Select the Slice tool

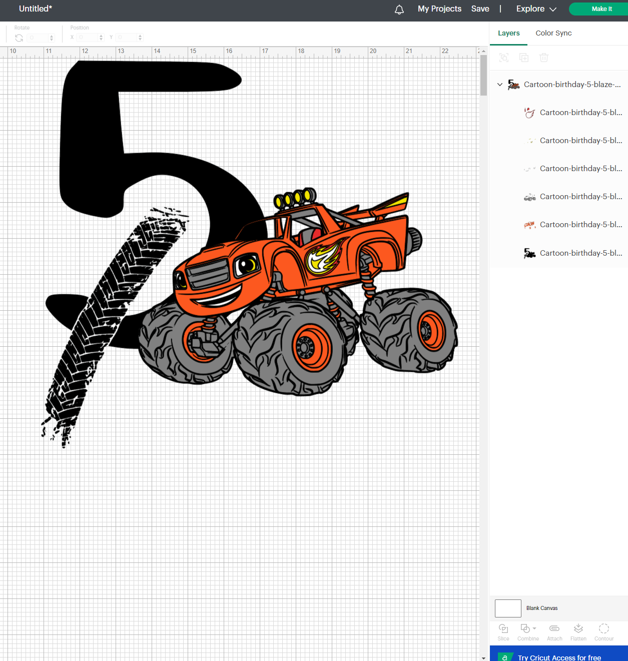pos(503,631)
